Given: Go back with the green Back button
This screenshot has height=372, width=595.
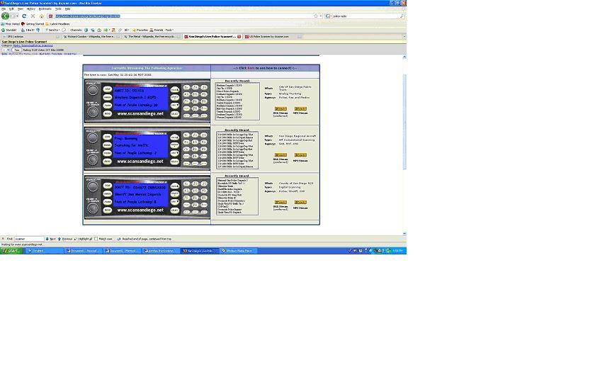Looking at the screenshot, I should [5, 16].
